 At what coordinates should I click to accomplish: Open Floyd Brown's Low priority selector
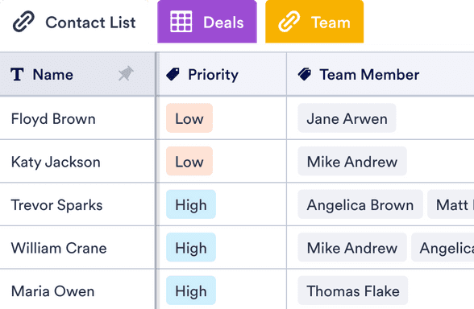(x=189, y=118)
